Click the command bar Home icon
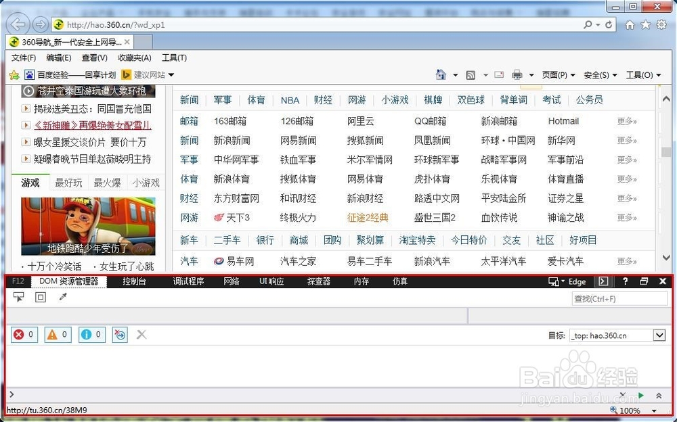The height and width of the screenshot is (422, 677). point(441,74)
